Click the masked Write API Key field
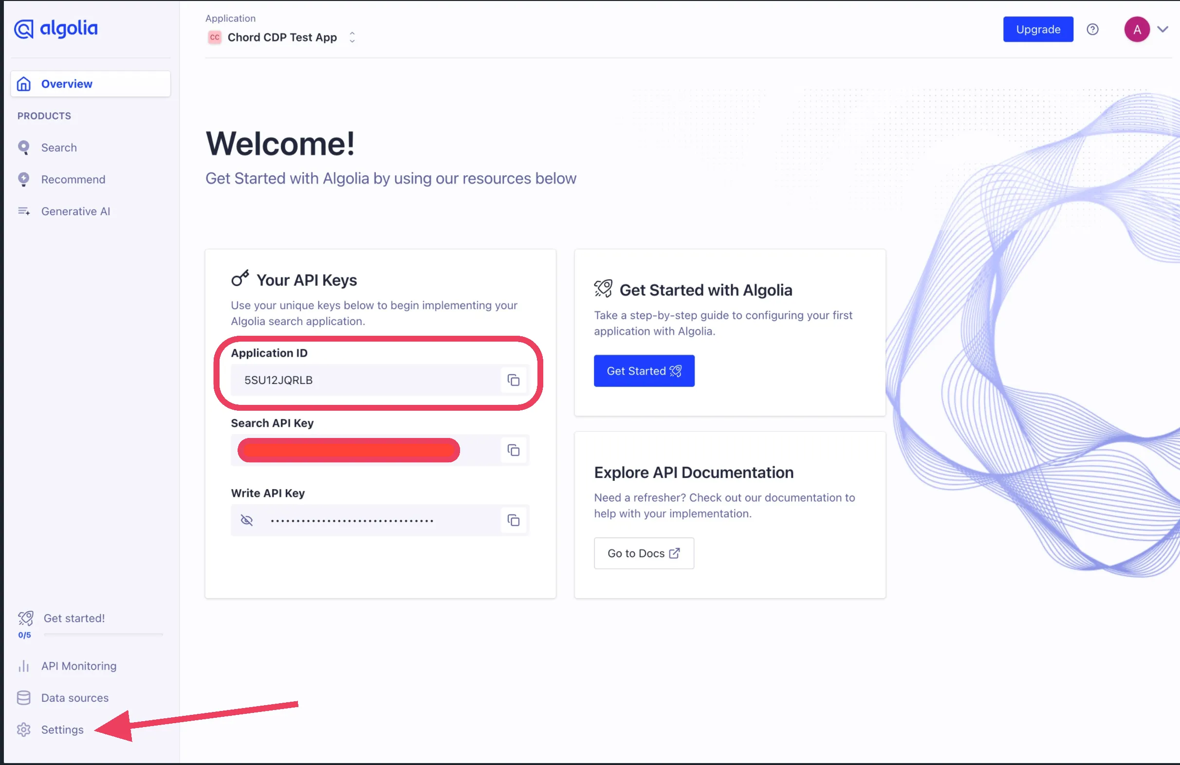 pyautogui.click(x=380, y=520)
